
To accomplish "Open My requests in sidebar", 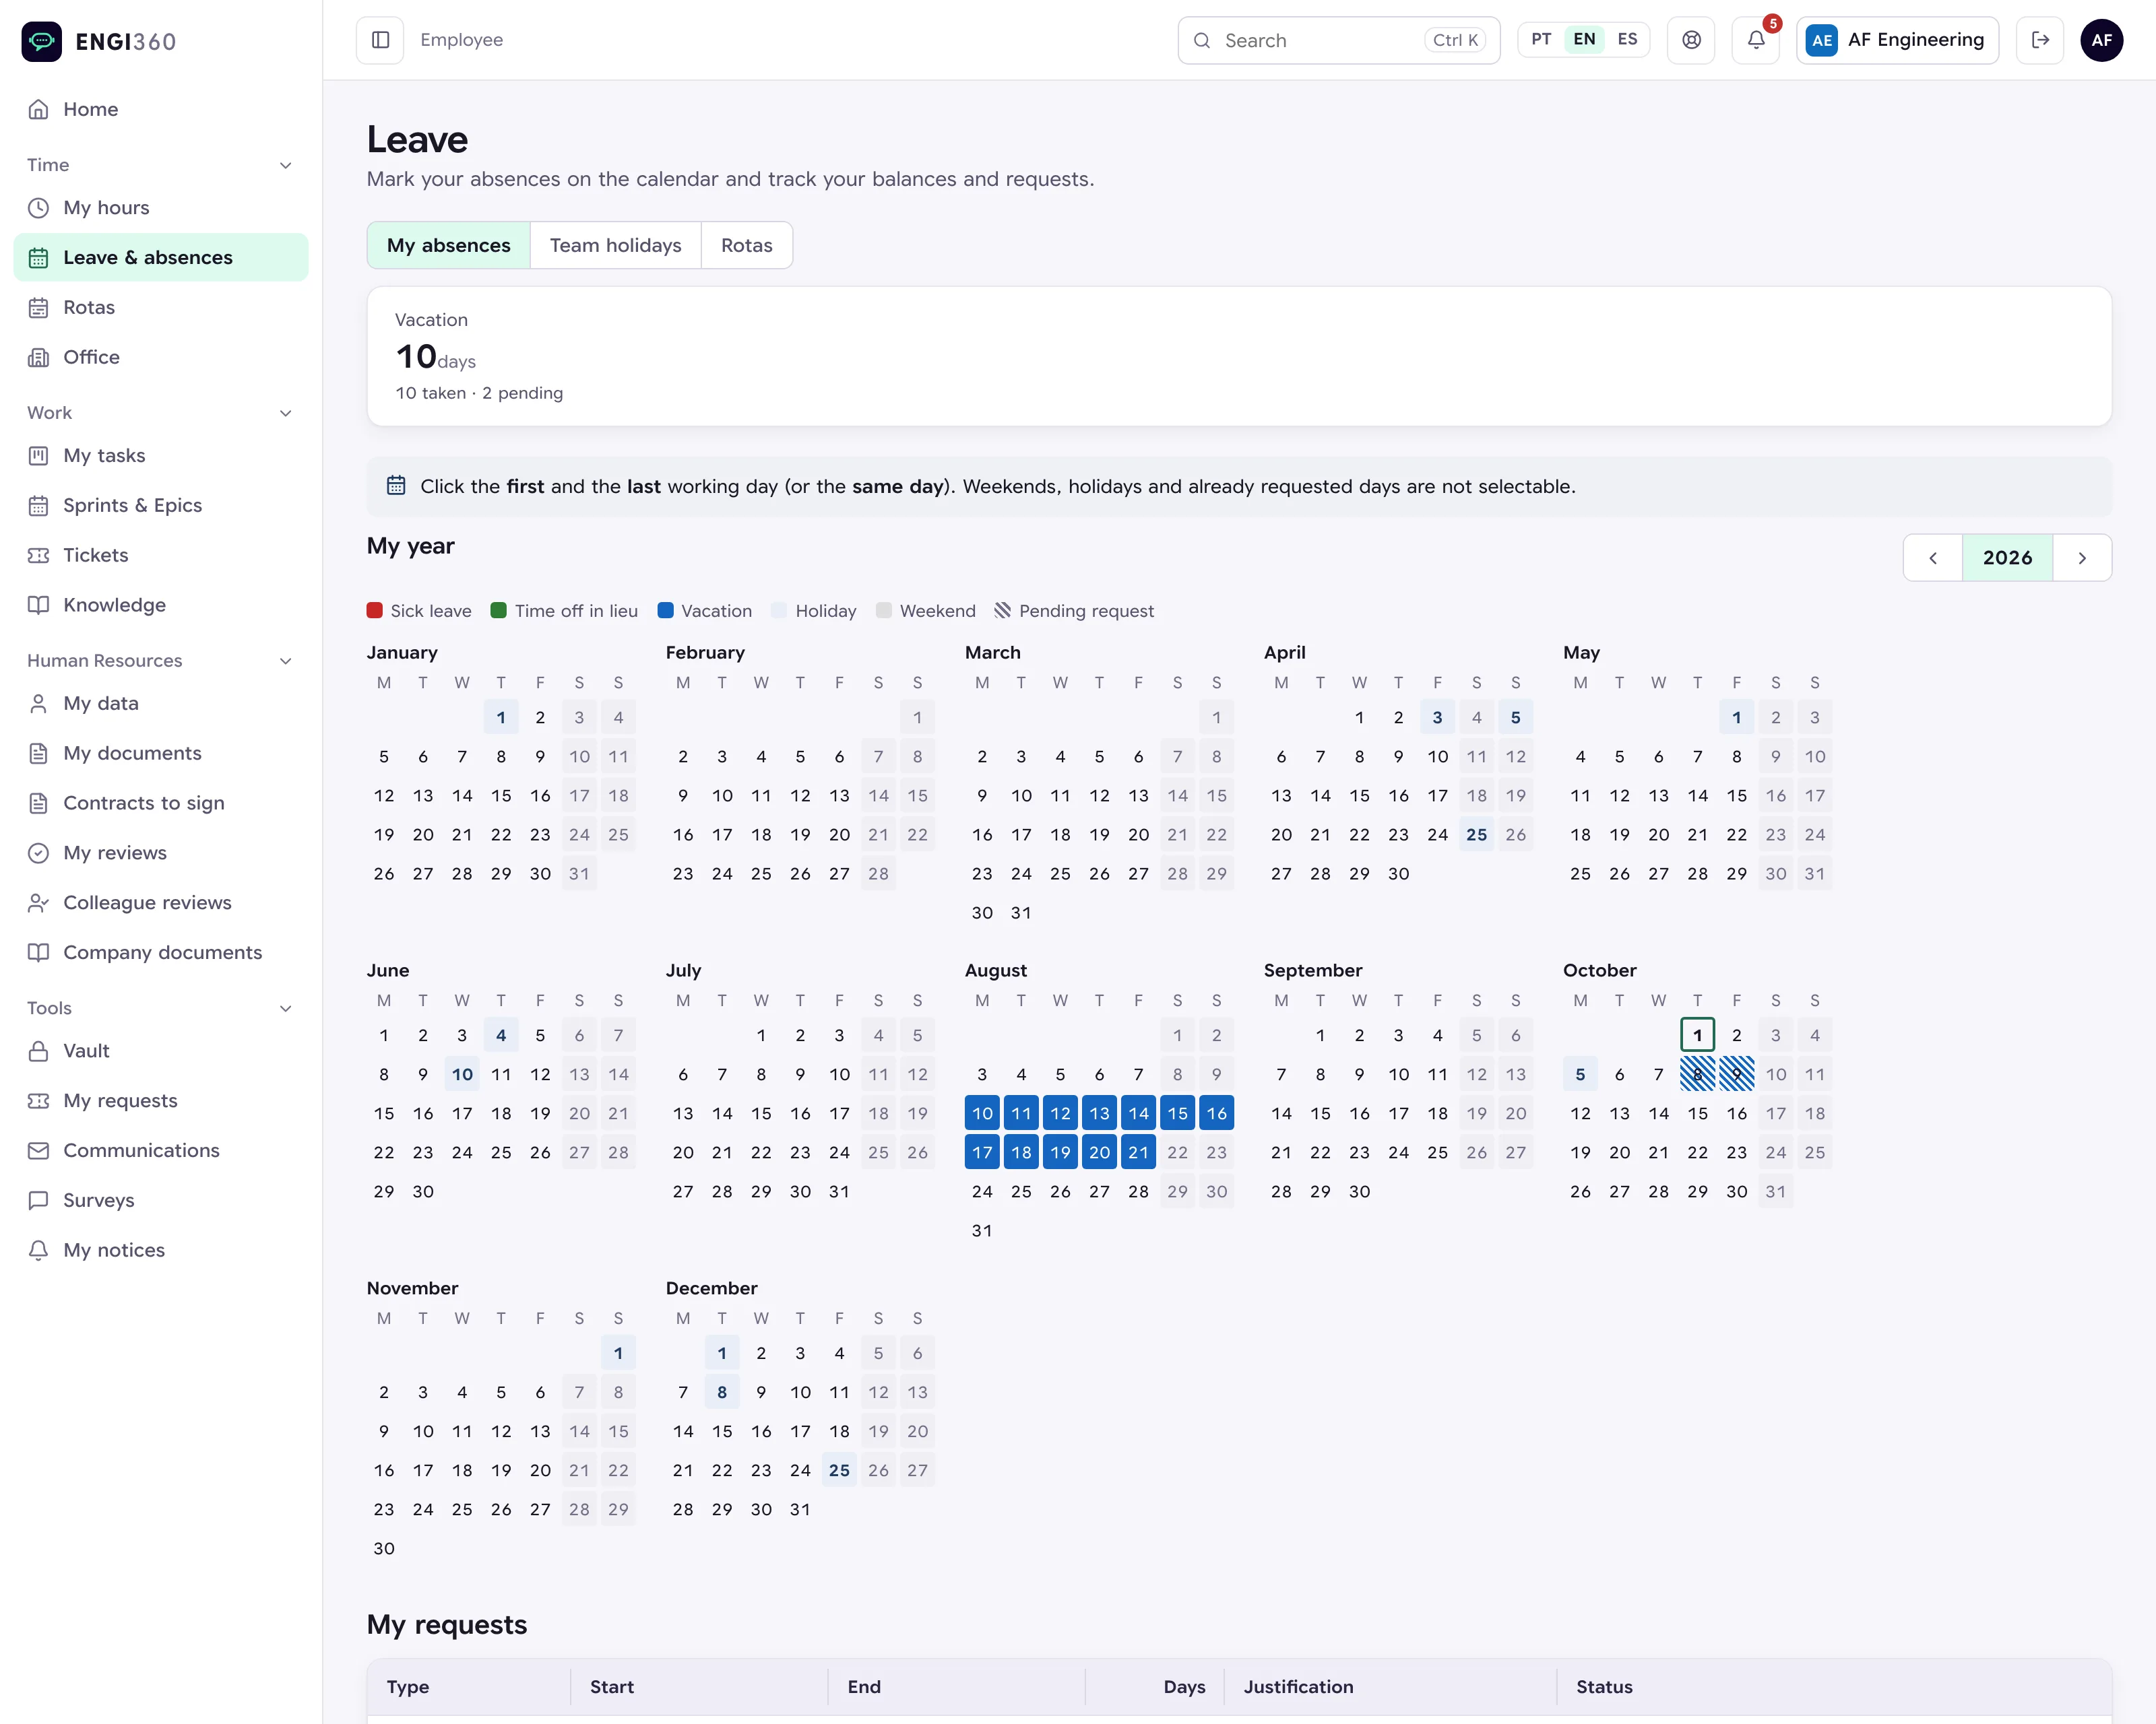I will (x=161, y=1100).
